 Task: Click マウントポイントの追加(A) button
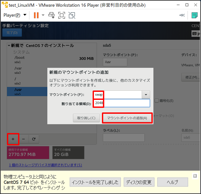point(127,118)
